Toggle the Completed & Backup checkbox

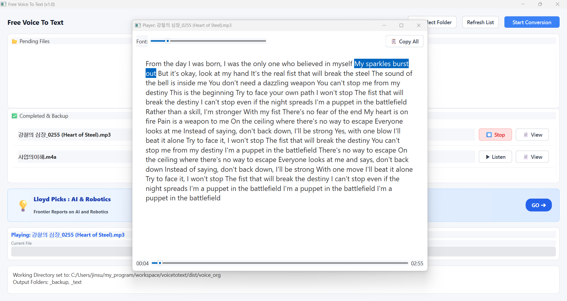pyautogui.click(x=14, y=116)
